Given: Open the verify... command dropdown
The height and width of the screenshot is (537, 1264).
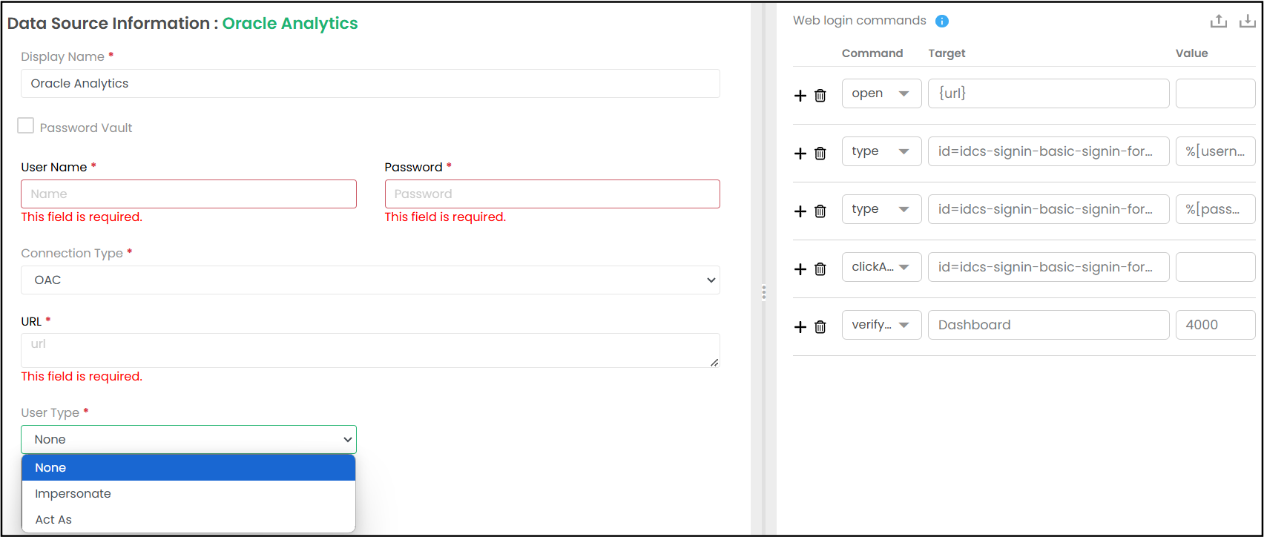Looking at the screenshot, I should [x=881, y=325].
